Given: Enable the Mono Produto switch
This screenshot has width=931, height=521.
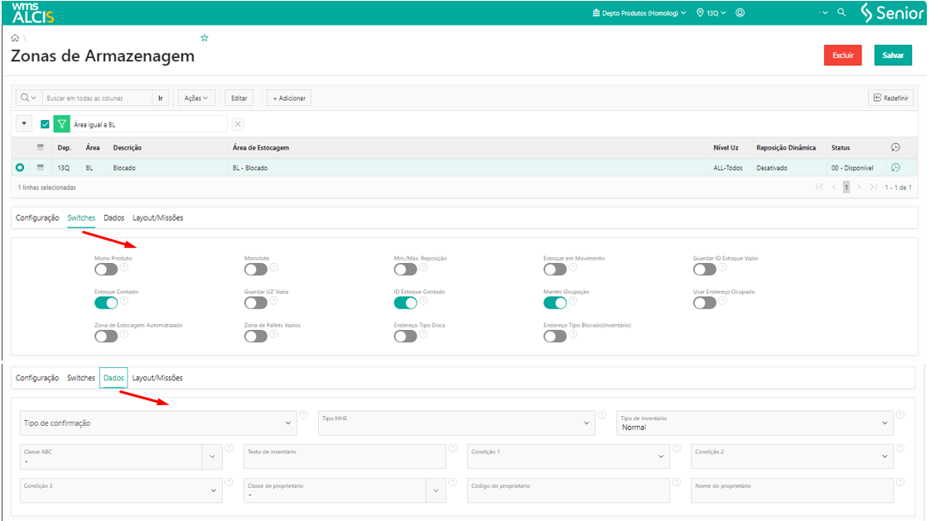Looking at the screenshot, I should tap(106, 269).
